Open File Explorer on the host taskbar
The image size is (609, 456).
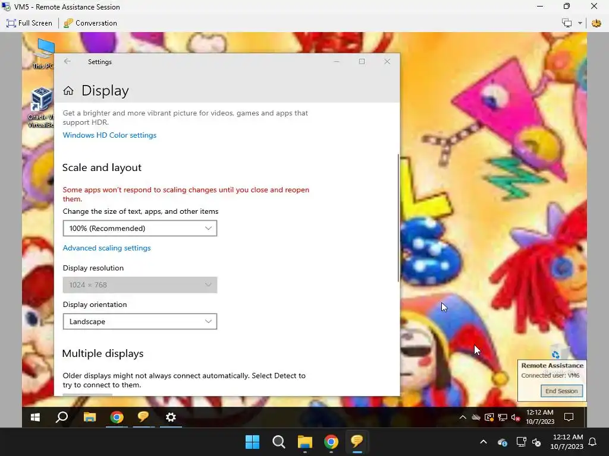click(305, 442)
